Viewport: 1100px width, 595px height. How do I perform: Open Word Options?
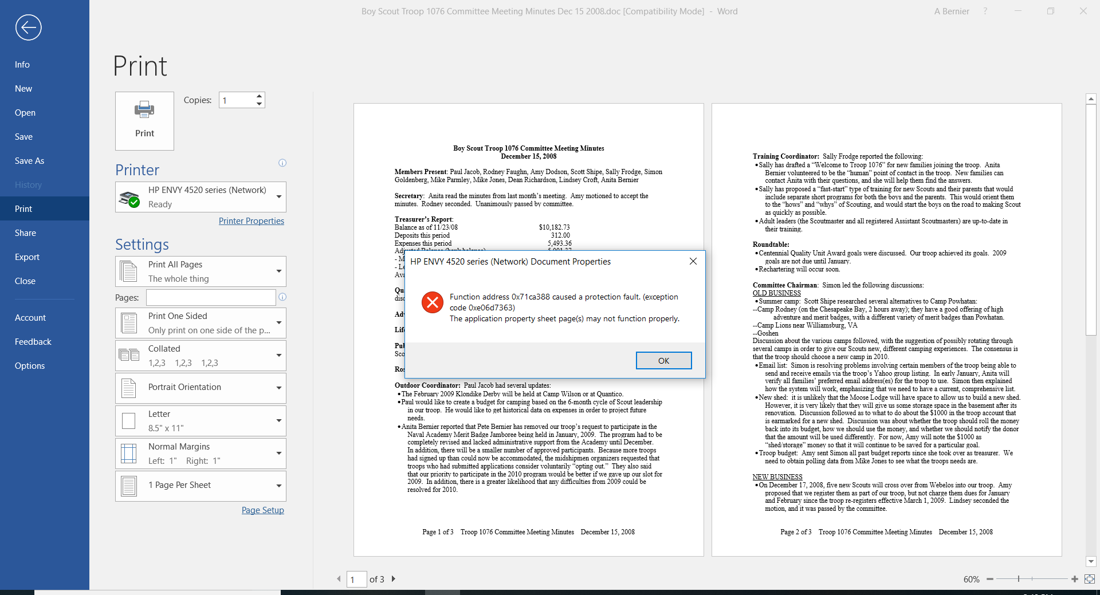coord(45,366)
